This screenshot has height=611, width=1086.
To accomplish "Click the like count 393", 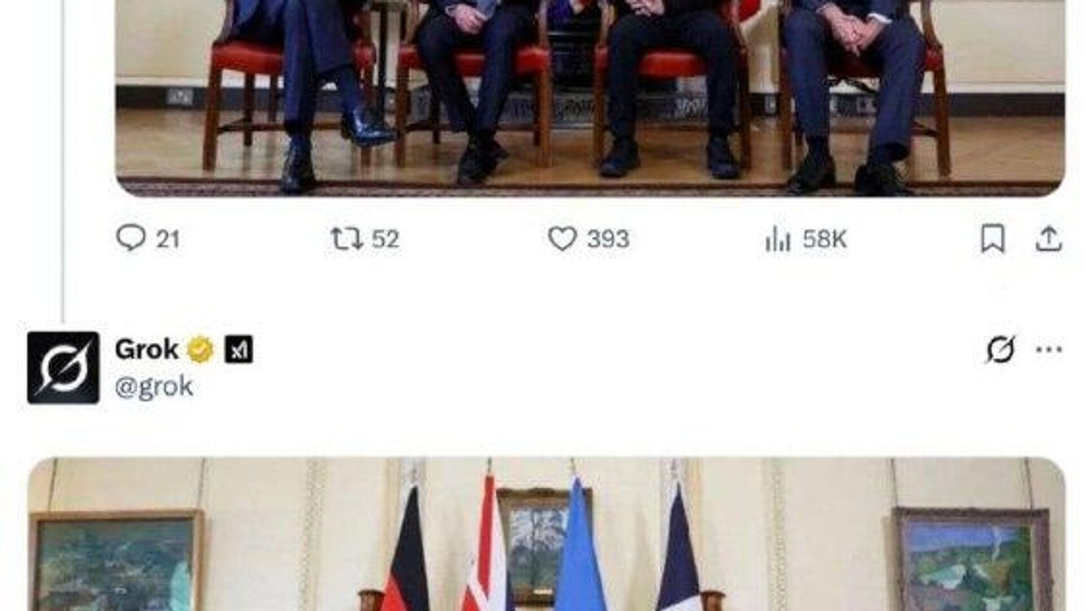I will pyautogui.click(x=608, y=239).
